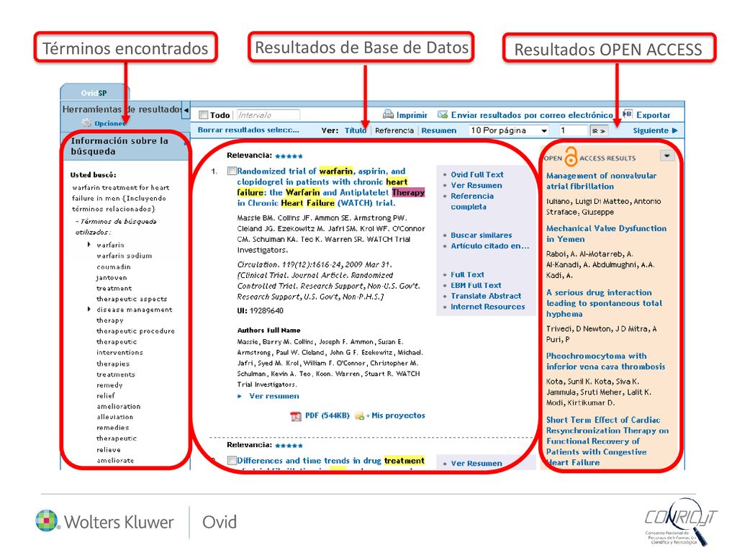Open the 10 Por página dropdown
The height and width of the screenshot is (553, 737).
coord(509,130)
